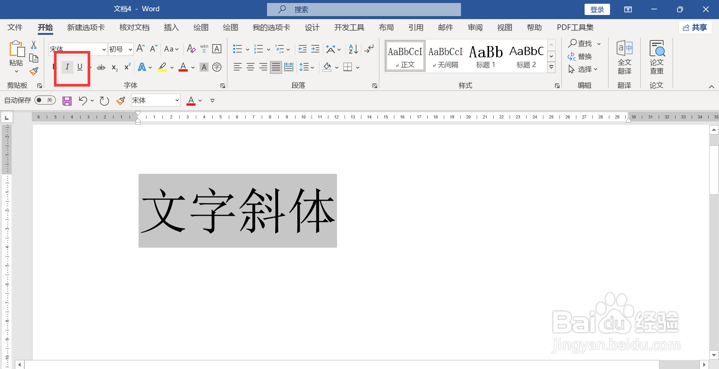Viewport: 719px width, 369px height.
Task: Click red font color button in ribbon
Action: pyautogui.click(x=183, y=67)
